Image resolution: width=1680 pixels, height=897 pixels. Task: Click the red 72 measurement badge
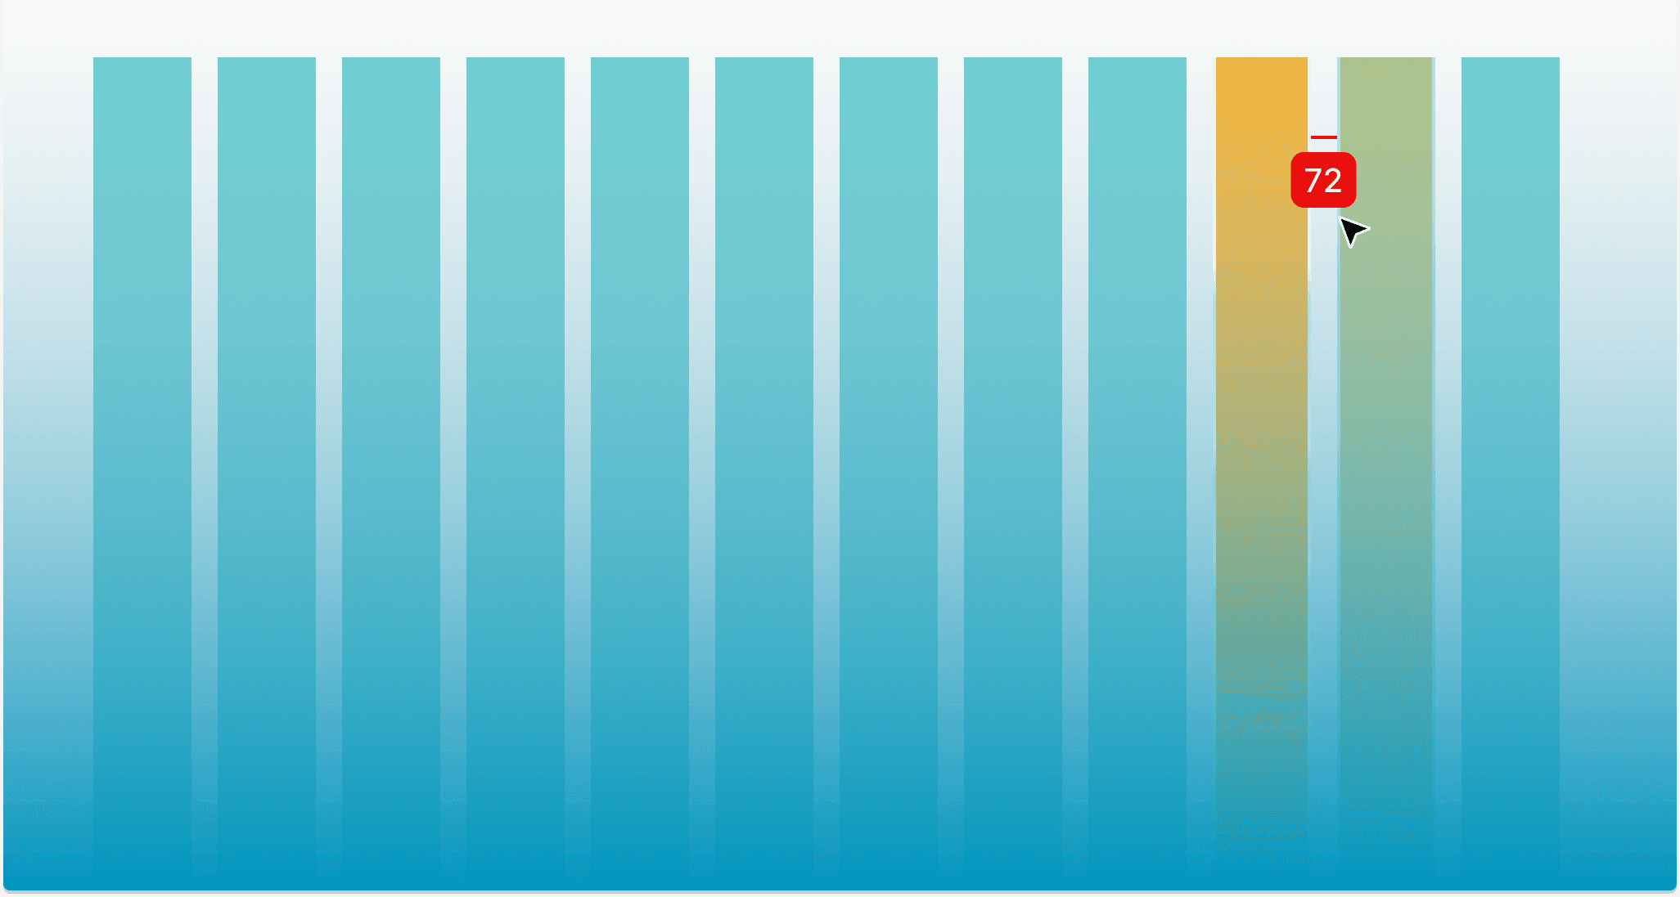(1323, 180)
